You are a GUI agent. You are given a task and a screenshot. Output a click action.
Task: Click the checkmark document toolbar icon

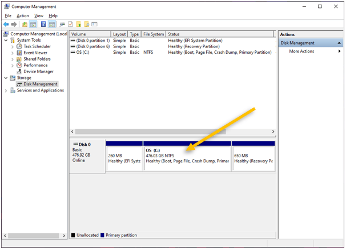pyautogui.click(x=70, y=25)
